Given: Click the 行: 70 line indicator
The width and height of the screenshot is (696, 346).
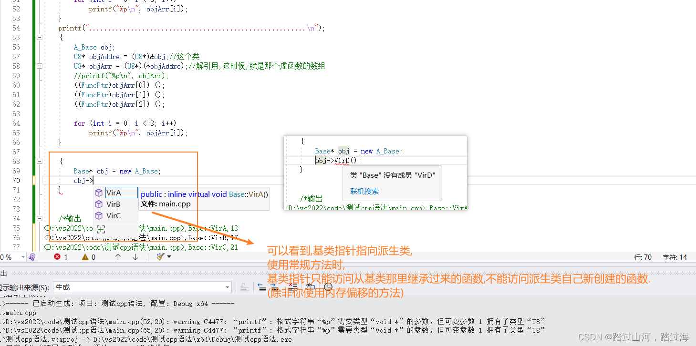Looking at the screenshot, I should point(643,257).
